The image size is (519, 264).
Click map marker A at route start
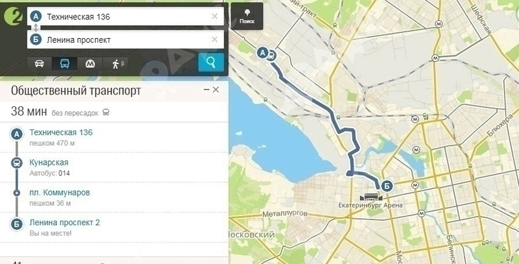(x=263, y=52)
